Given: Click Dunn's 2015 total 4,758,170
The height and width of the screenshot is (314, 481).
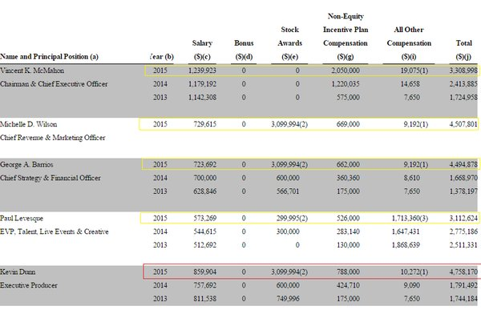Looking at the screenshot, I should coord(463,272).
